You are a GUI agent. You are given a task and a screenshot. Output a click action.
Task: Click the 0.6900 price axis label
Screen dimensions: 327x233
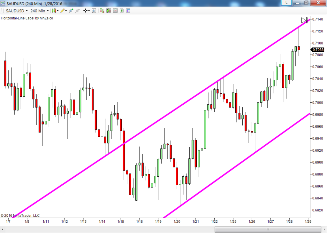click(318, 162)
